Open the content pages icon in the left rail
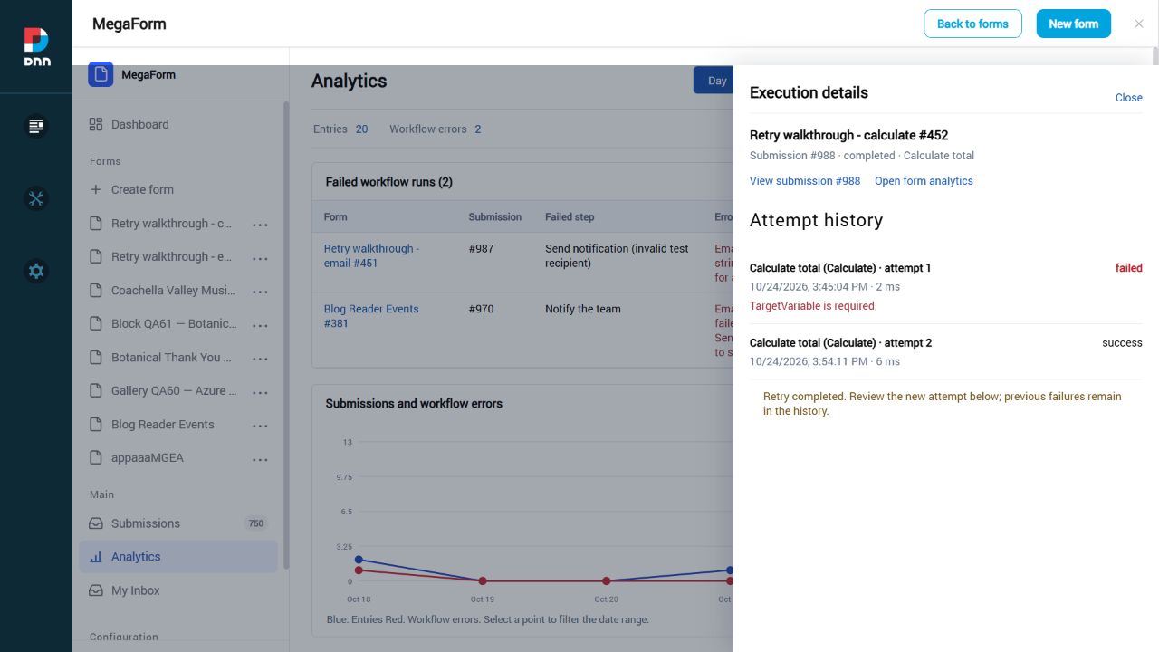This screenshot has height=652, width=1159. tap(36, 126)
